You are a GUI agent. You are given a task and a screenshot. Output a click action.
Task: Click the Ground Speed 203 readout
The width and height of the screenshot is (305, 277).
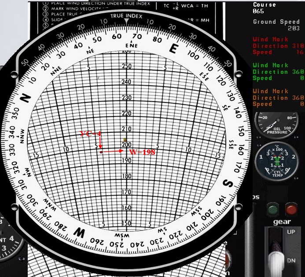click(277, 25)
